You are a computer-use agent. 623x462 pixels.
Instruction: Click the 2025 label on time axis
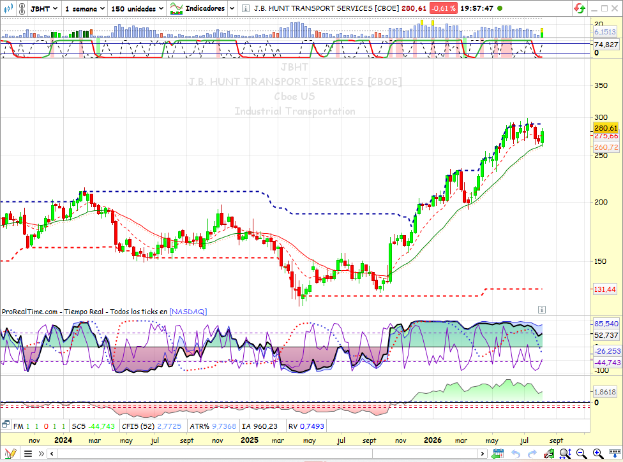pyautogui.click(x=250, y=440)
